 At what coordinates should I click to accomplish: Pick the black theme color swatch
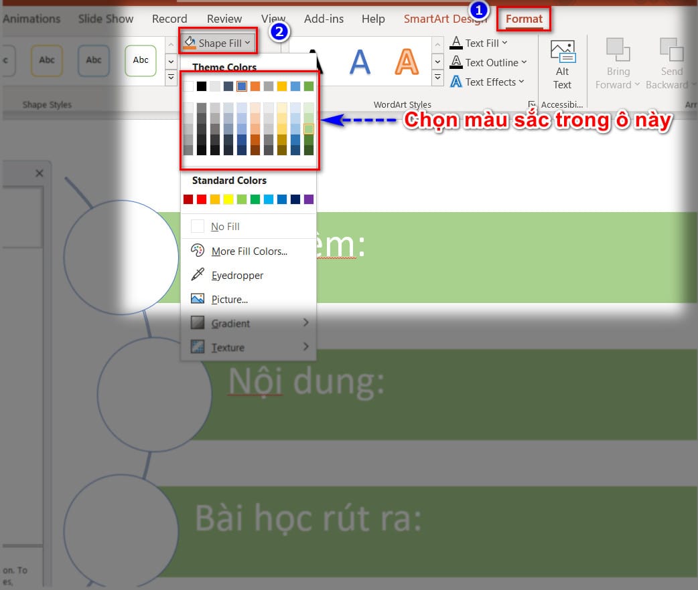[202, 86]
